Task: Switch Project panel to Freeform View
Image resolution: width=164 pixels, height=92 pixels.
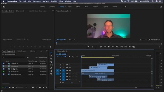Action: point(13,87)
